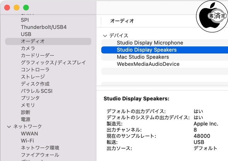The image size is (228, 161).
Task: Open WWAN under network
Action: [x=29, y=134]
